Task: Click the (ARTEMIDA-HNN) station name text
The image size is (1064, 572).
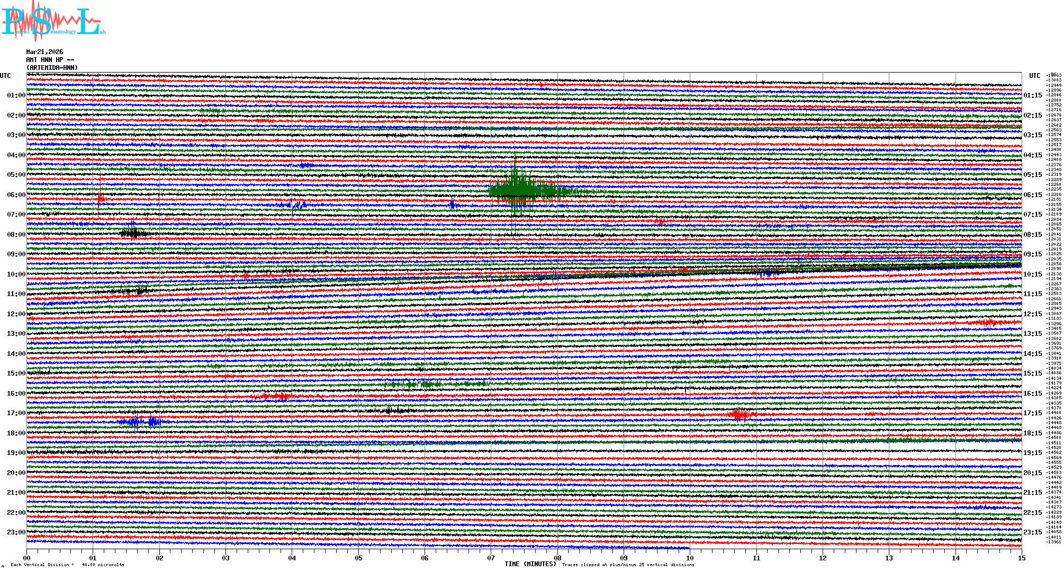Action: 52,68
